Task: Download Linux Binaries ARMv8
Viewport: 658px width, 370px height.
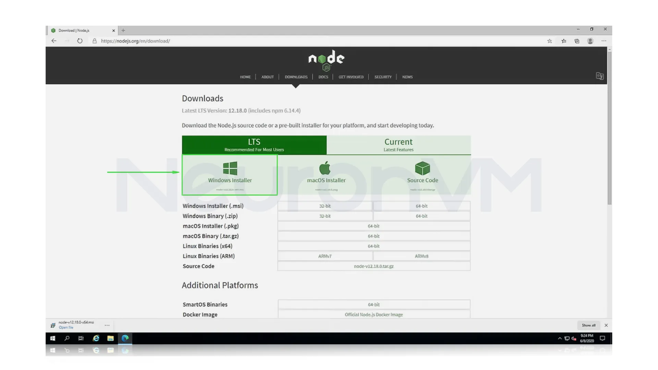Action: [x=422, y=256]
